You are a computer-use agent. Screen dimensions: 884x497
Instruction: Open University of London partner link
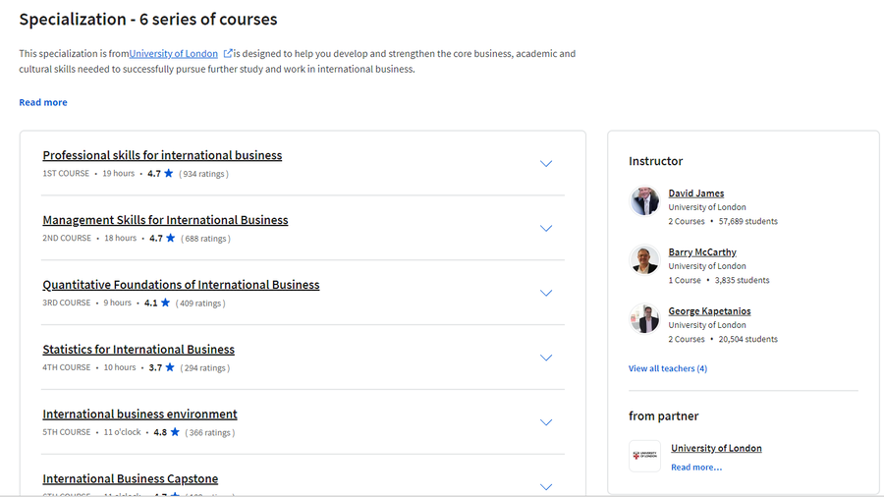(716, 448)
